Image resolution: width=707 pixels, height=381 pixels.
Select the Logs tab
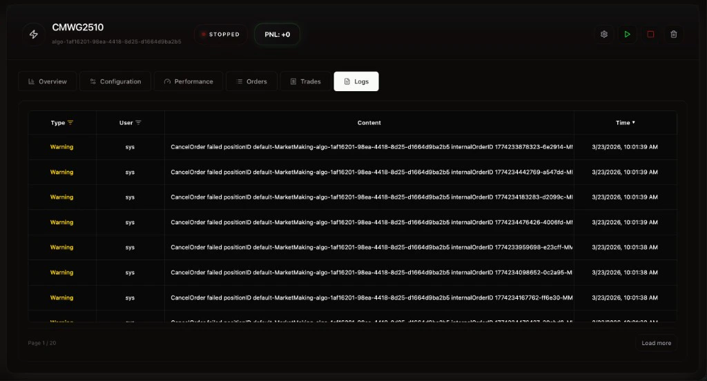point(356,81)
